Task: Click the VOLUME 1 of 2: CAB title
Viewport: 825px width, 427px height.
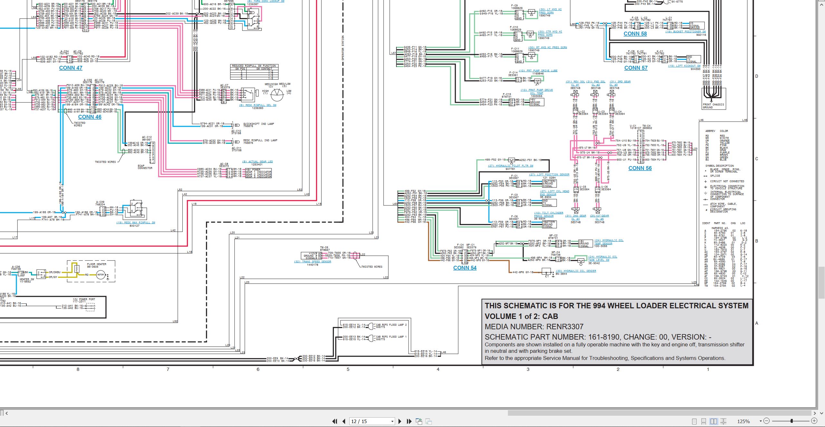Action: coord(521,316)
